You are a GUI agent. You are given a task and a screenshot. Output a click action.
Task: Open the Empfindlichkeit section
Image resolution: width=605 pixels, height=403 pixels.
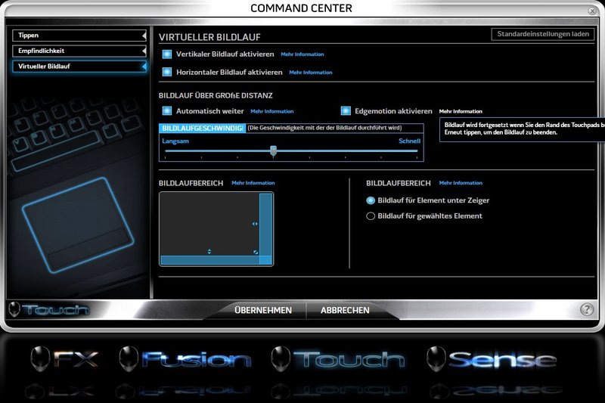coord(79,51)
